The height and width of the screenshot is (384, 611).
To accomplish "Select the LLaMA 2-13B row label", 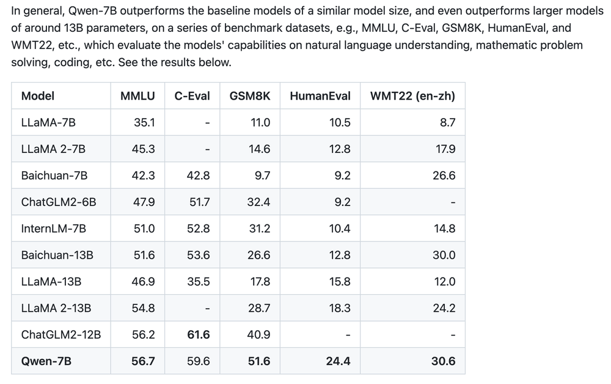I will (x=56, y=308).
